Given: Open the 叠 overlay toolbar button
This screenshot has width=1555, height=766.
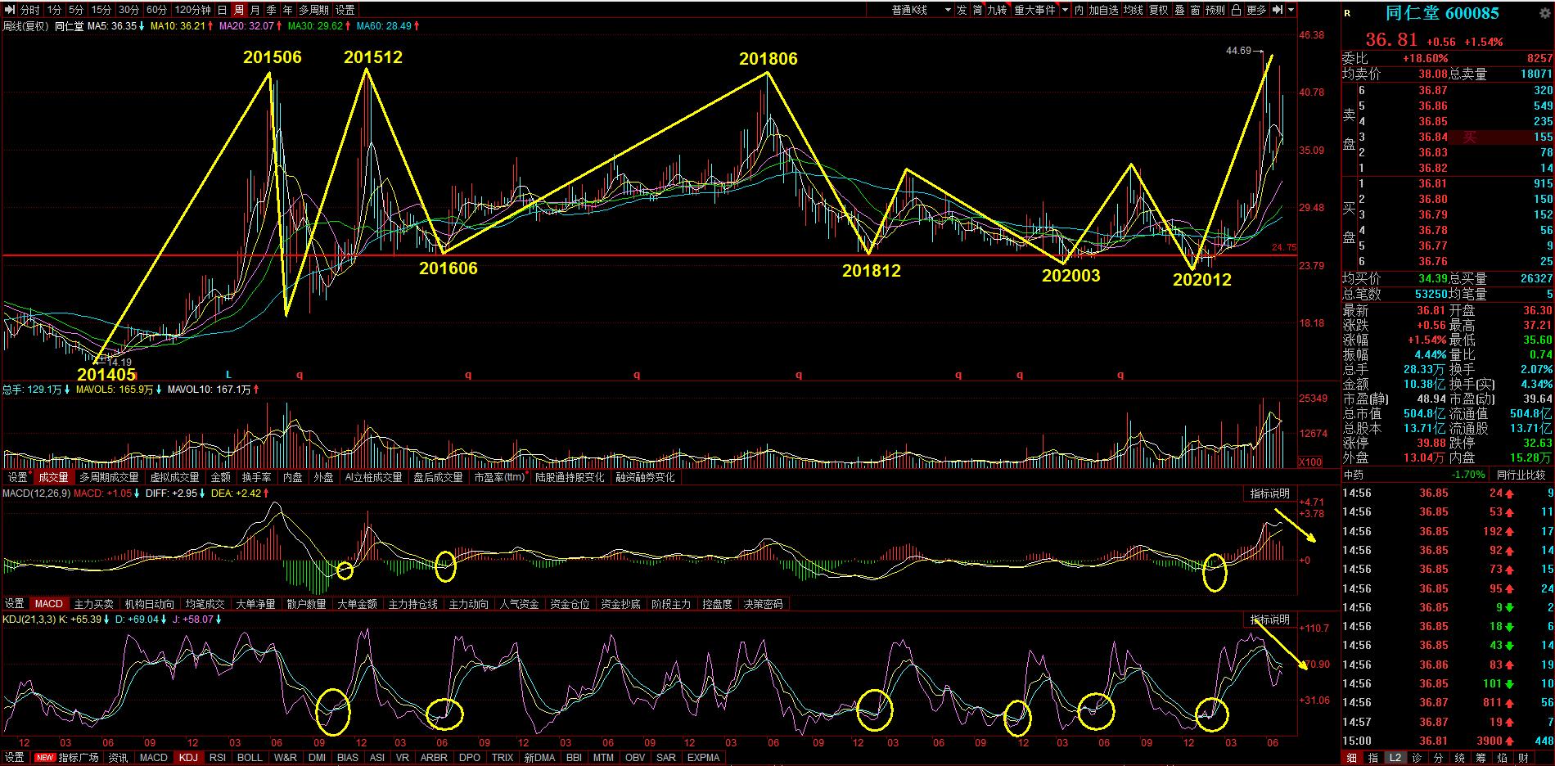Looking at the screenshot, I should tap(1179, 10).
